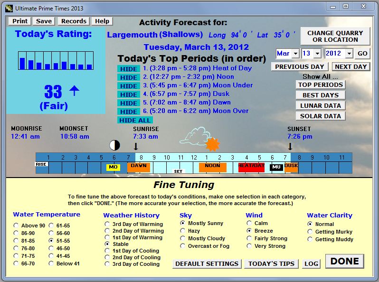Click the Save menu button
This screenshot has height=282, width=379.
tap(44, 21)
